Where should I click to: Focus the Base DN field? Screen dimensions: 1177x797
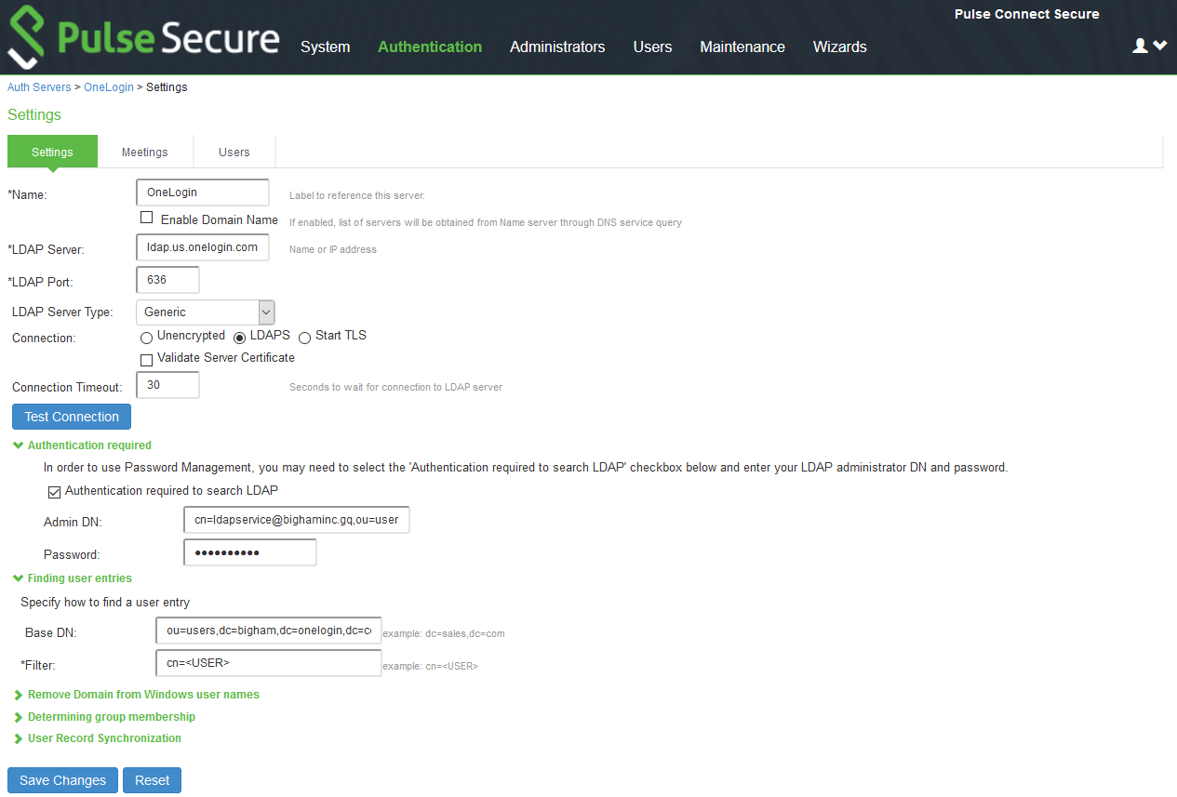tap(269, 631)
